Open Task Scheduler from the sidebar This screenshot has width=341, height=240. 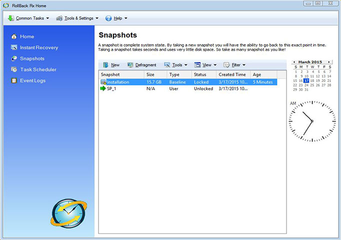(38, 69)
